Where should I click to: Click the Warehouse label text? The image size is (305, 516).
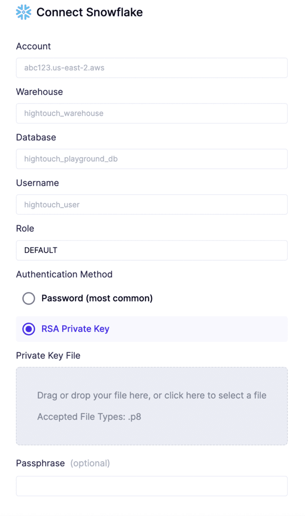pyautogui.click(x=39, y=92)
